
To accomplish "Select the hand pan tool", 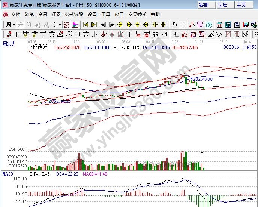I will coord(174,25).
